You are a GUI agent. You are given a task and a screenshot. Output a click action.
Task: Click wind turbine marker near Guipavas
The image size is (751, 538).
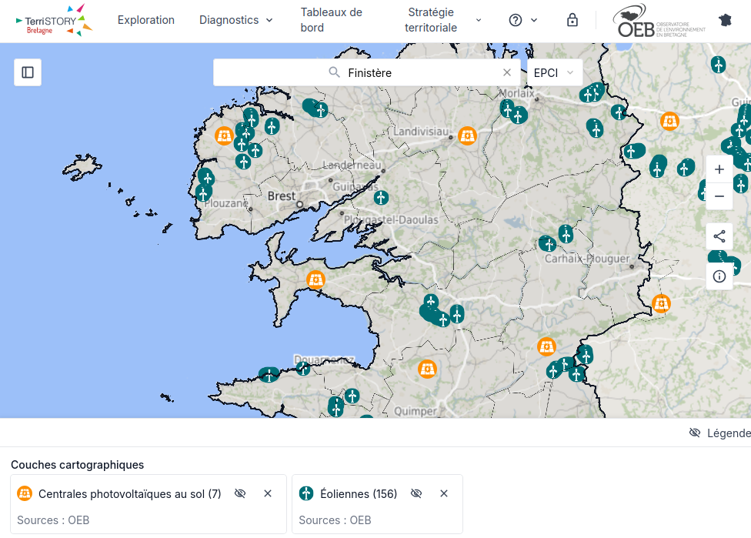pyautogui.click(x=381, y=197)
